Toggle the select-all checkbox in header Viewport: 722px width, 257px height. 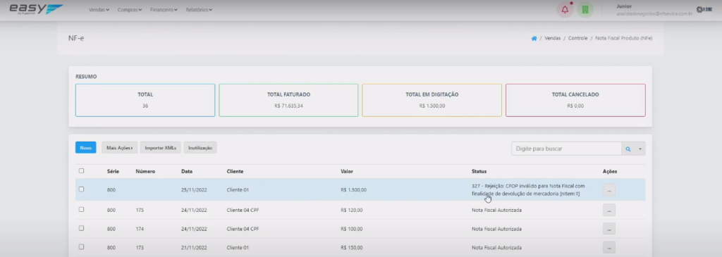pos(82,170)
